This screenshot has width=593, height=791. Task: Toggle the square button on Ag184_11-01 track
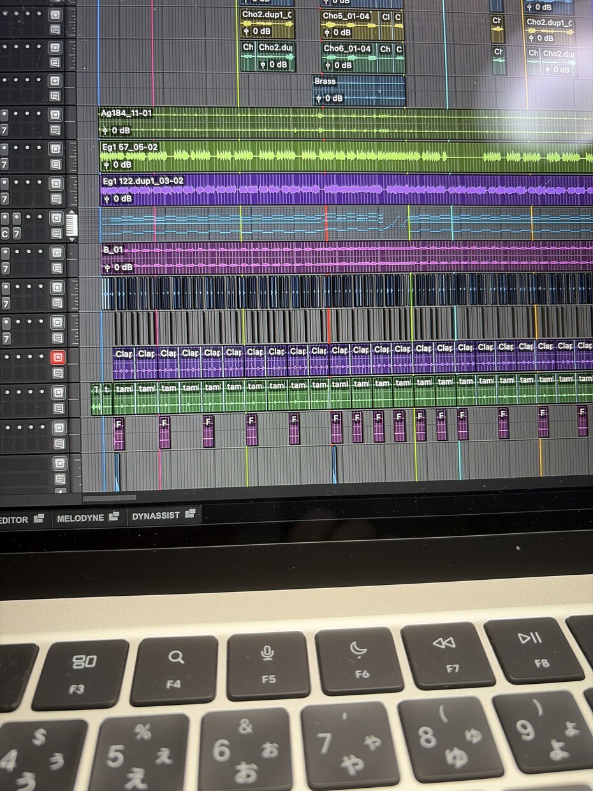pos(55,115)
